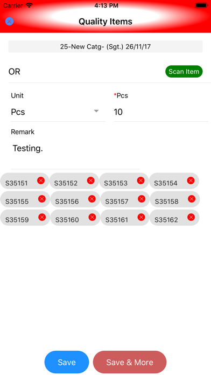This screenshot has width=211, height=375.
Task: Tap the Save & More button
Action: click(x=130, y=362)
